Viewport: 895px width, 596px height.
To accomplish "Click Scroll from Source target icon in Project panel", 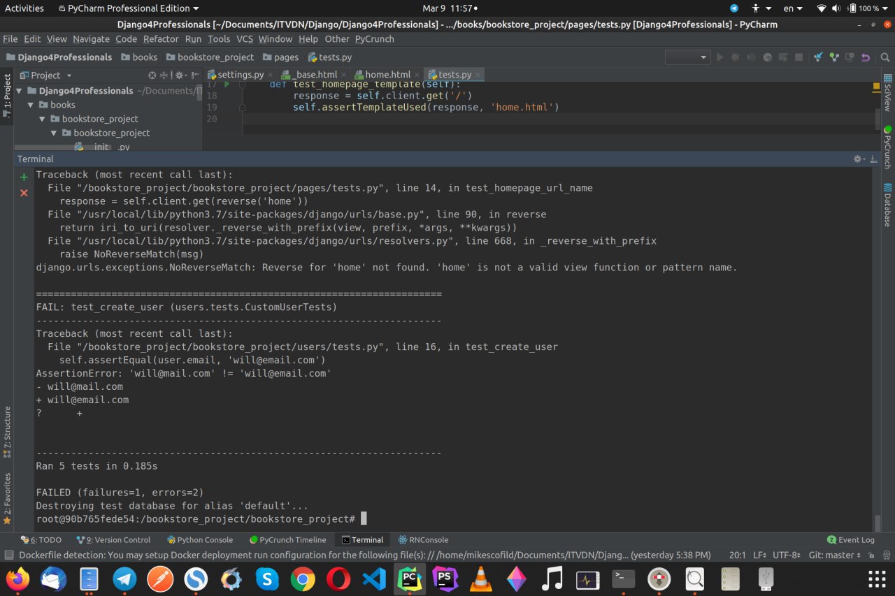I will coord(152,75).
